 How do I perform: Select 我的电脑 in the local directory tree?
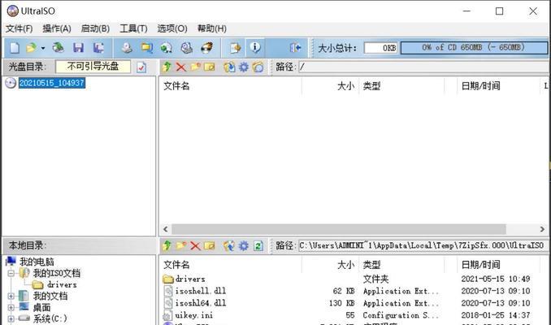click(x=37, y=262)
